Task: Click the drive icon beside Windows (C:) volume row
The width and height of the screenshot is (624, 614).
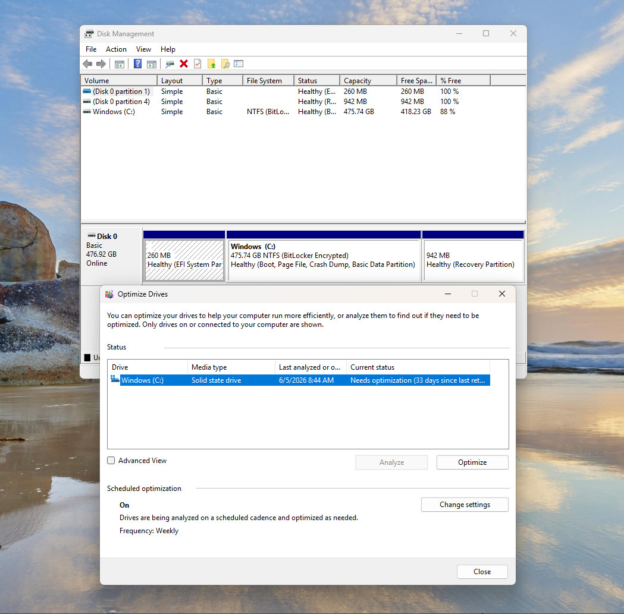Action: [x=87, y=112]
